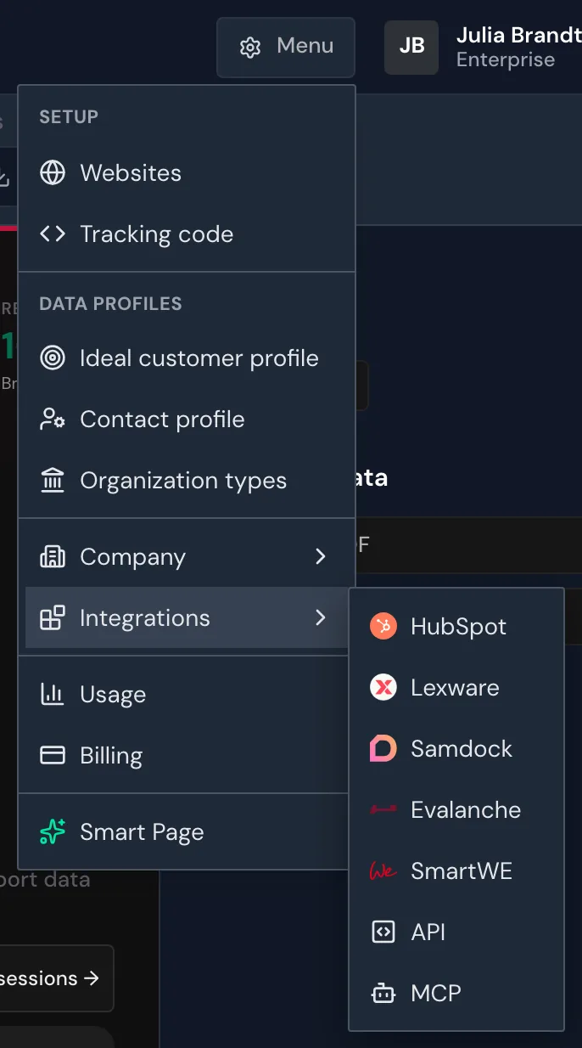Click the HubSpot logo icon
The width and height of the screenshot is (582, 1048).
(383, 627)
